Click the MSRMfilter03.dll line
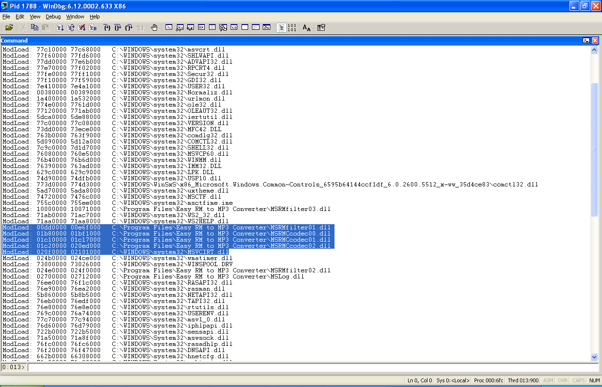This screenshot has width=602, height=387. coord(167,209)
